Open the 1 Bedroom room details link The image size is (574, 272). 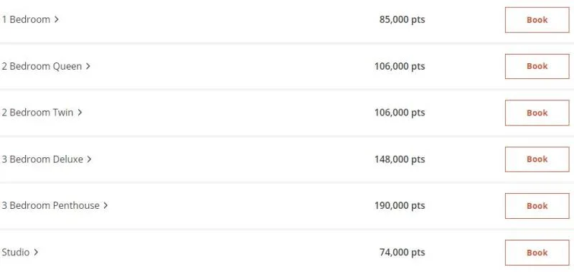coord(26,19)
